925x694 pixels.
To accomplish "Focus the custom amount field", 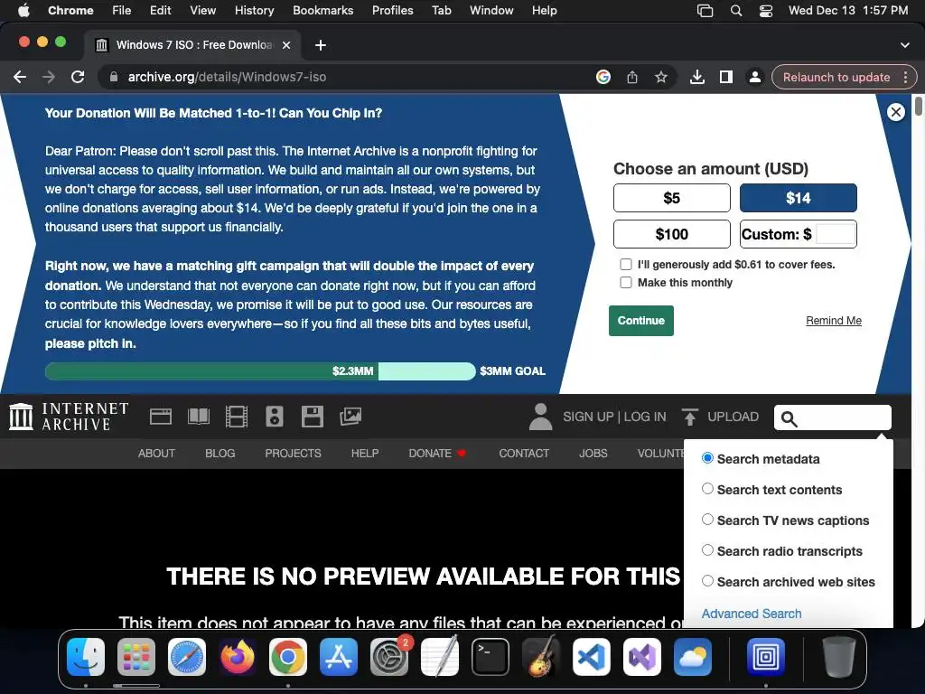I will click(x=836, y=234).
